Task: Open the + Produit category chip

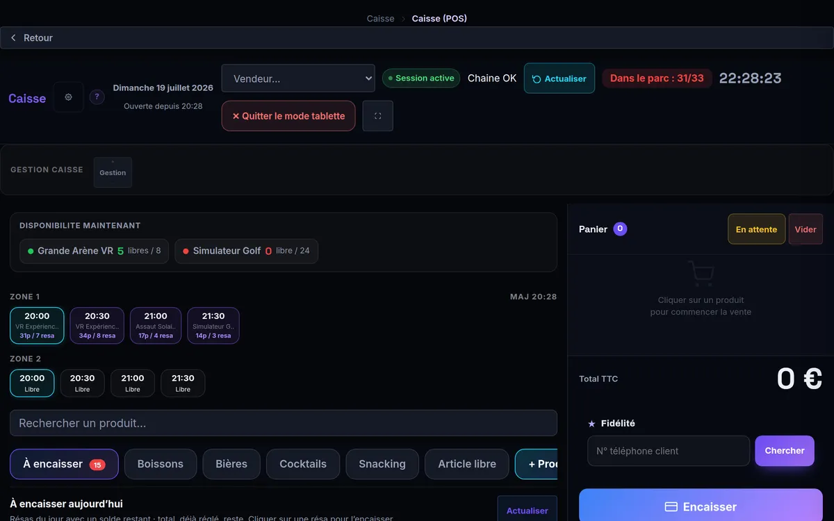Action: (x=537, y=464)
